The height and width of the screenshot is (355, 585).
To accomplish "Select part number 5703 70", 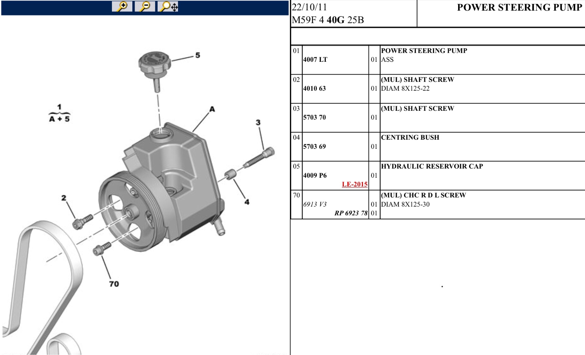I will (314, 117).
